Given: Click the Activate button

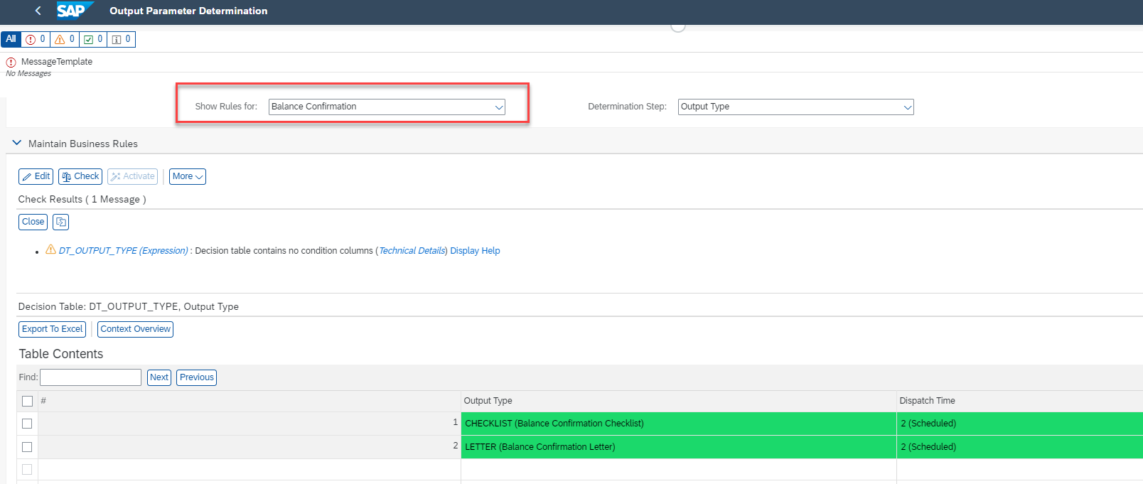Looking at the screenshot, I should pyautogui.click(x=133, y=176).
